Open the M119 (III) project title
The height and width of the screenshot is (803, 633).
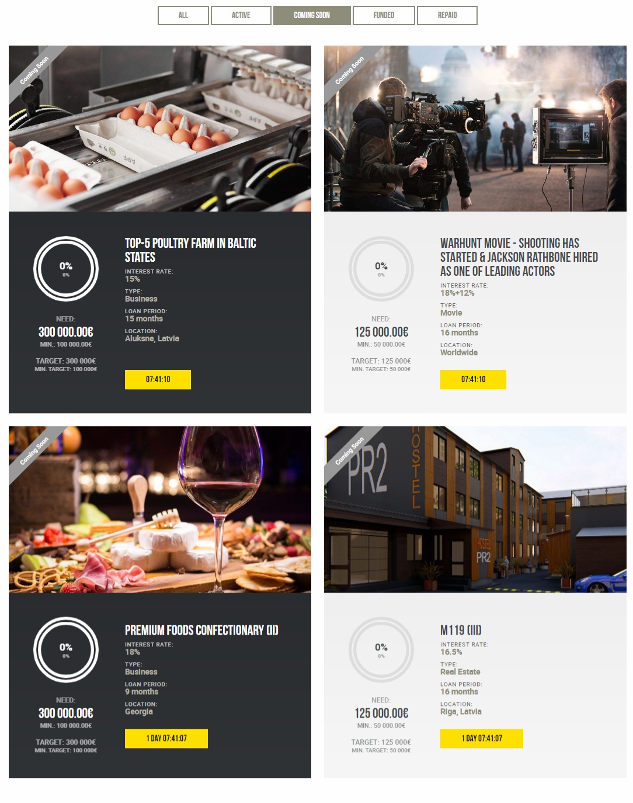pyautogui.click(x=461, y=630)
